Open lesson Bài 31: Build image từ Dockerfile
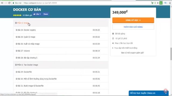The height and width of the screenshot is (96, 172). coord(31,86)
